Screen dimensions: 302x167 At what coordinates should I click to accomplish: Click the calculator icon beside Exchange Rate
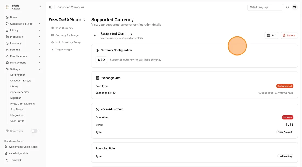coord(97,78)
